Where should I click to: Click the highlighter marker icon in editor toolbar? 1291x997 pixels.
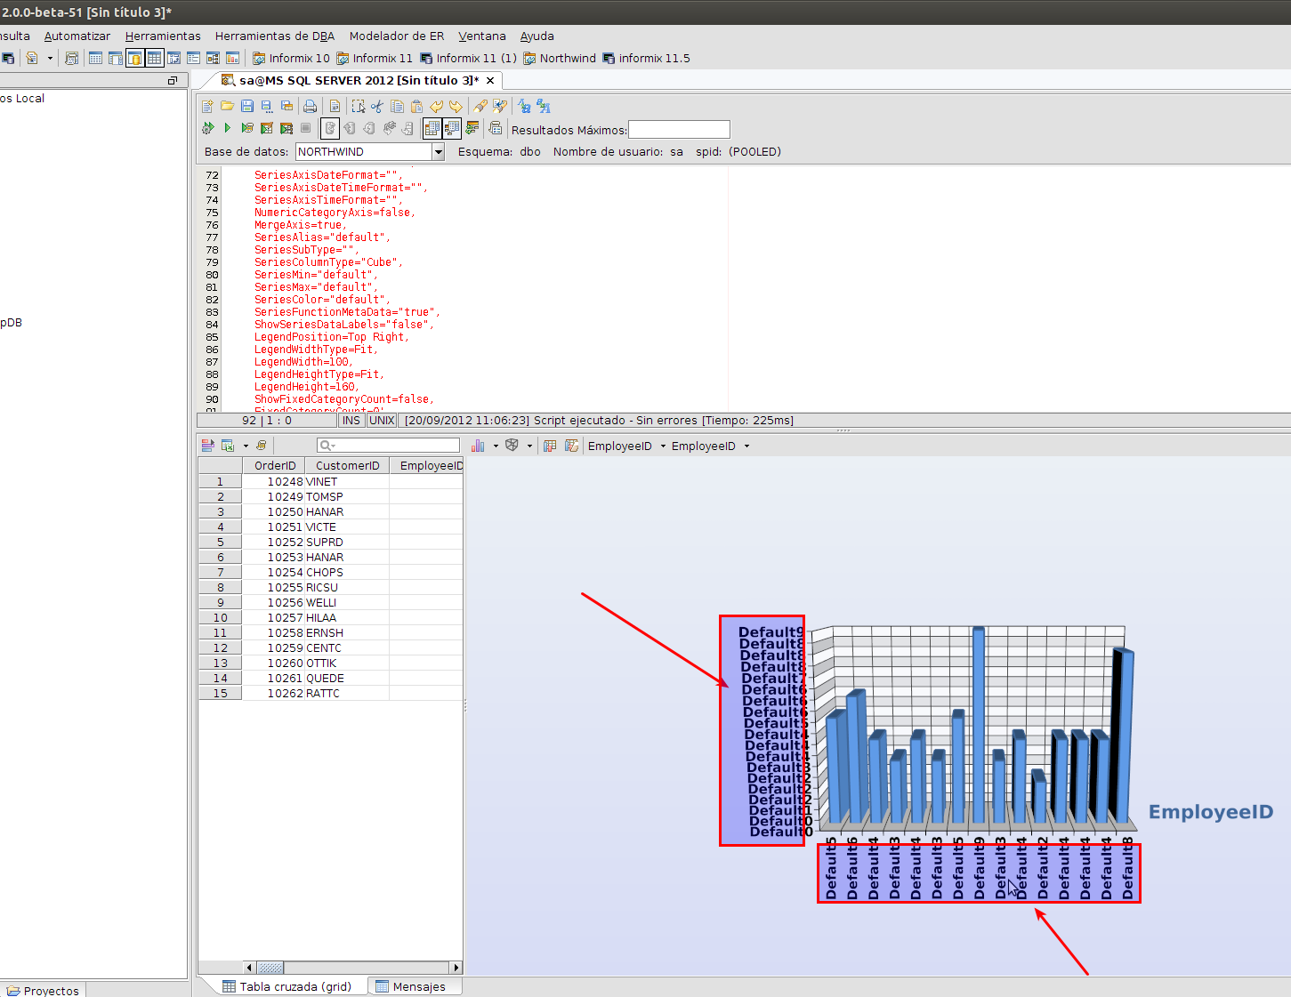click(480, 107)
